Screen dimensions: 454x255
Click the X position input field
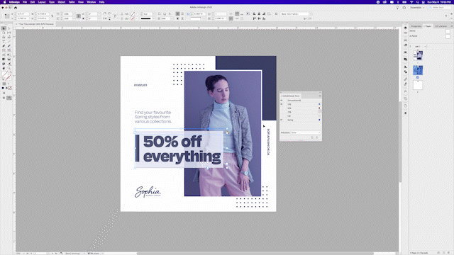point(23,13)
